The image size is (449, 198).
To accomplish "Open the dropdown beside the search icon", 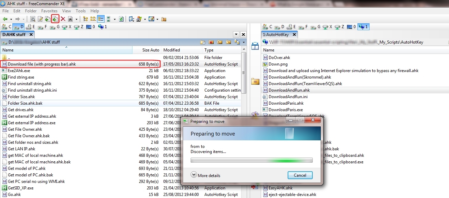I will click(x=76, y=19).
